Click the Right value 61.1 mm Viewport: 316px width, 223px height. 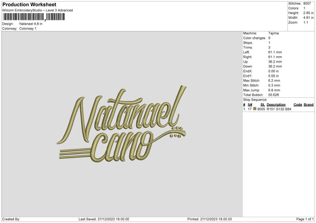tap(275, 57)
